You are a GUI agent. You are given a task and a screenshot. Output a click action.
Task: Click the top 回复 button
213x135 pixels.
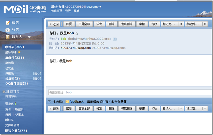coord(69,24)
